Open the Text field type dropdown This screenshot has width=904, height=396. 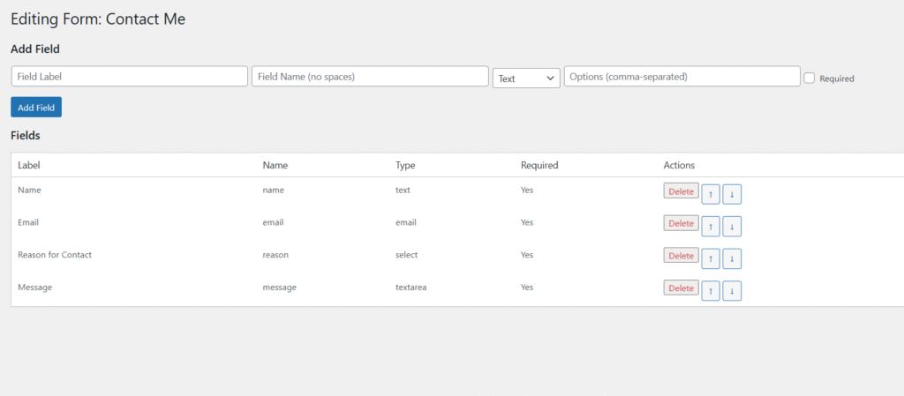coord(526,78)
